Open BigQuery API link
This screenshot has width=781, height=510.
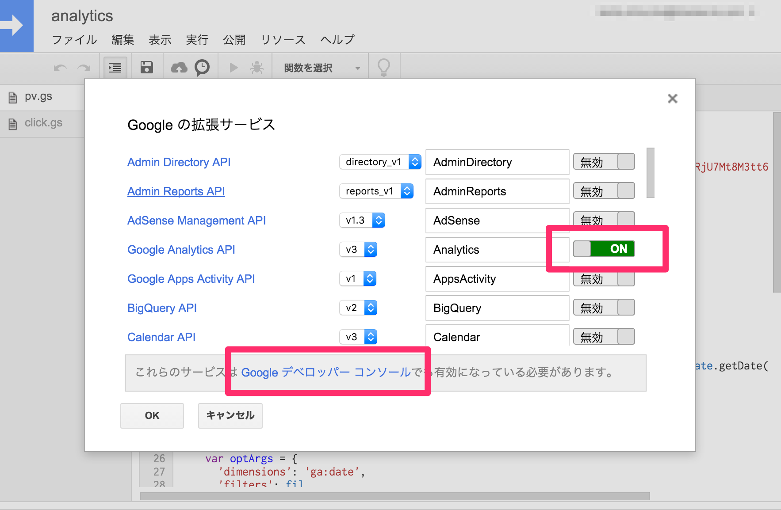pyautogui.click(x=162, y=308)
